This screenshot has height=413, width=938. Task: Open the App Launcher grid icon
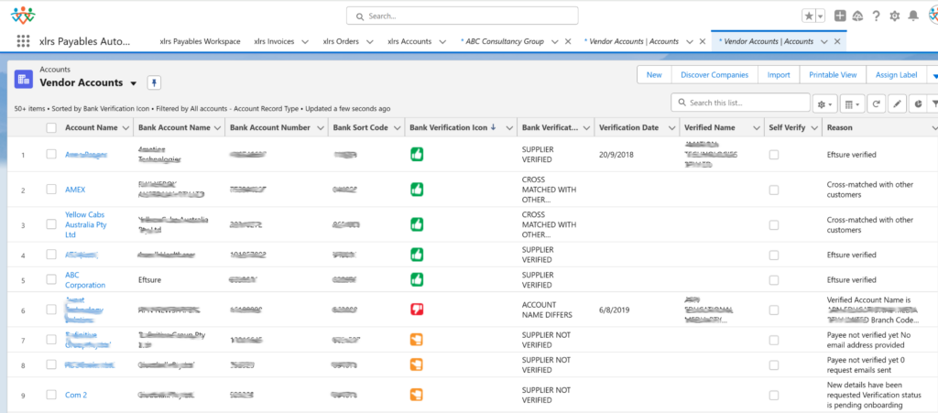[24, 41]
